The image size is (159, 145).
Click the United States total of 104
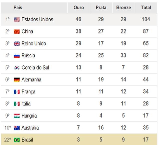146,19
